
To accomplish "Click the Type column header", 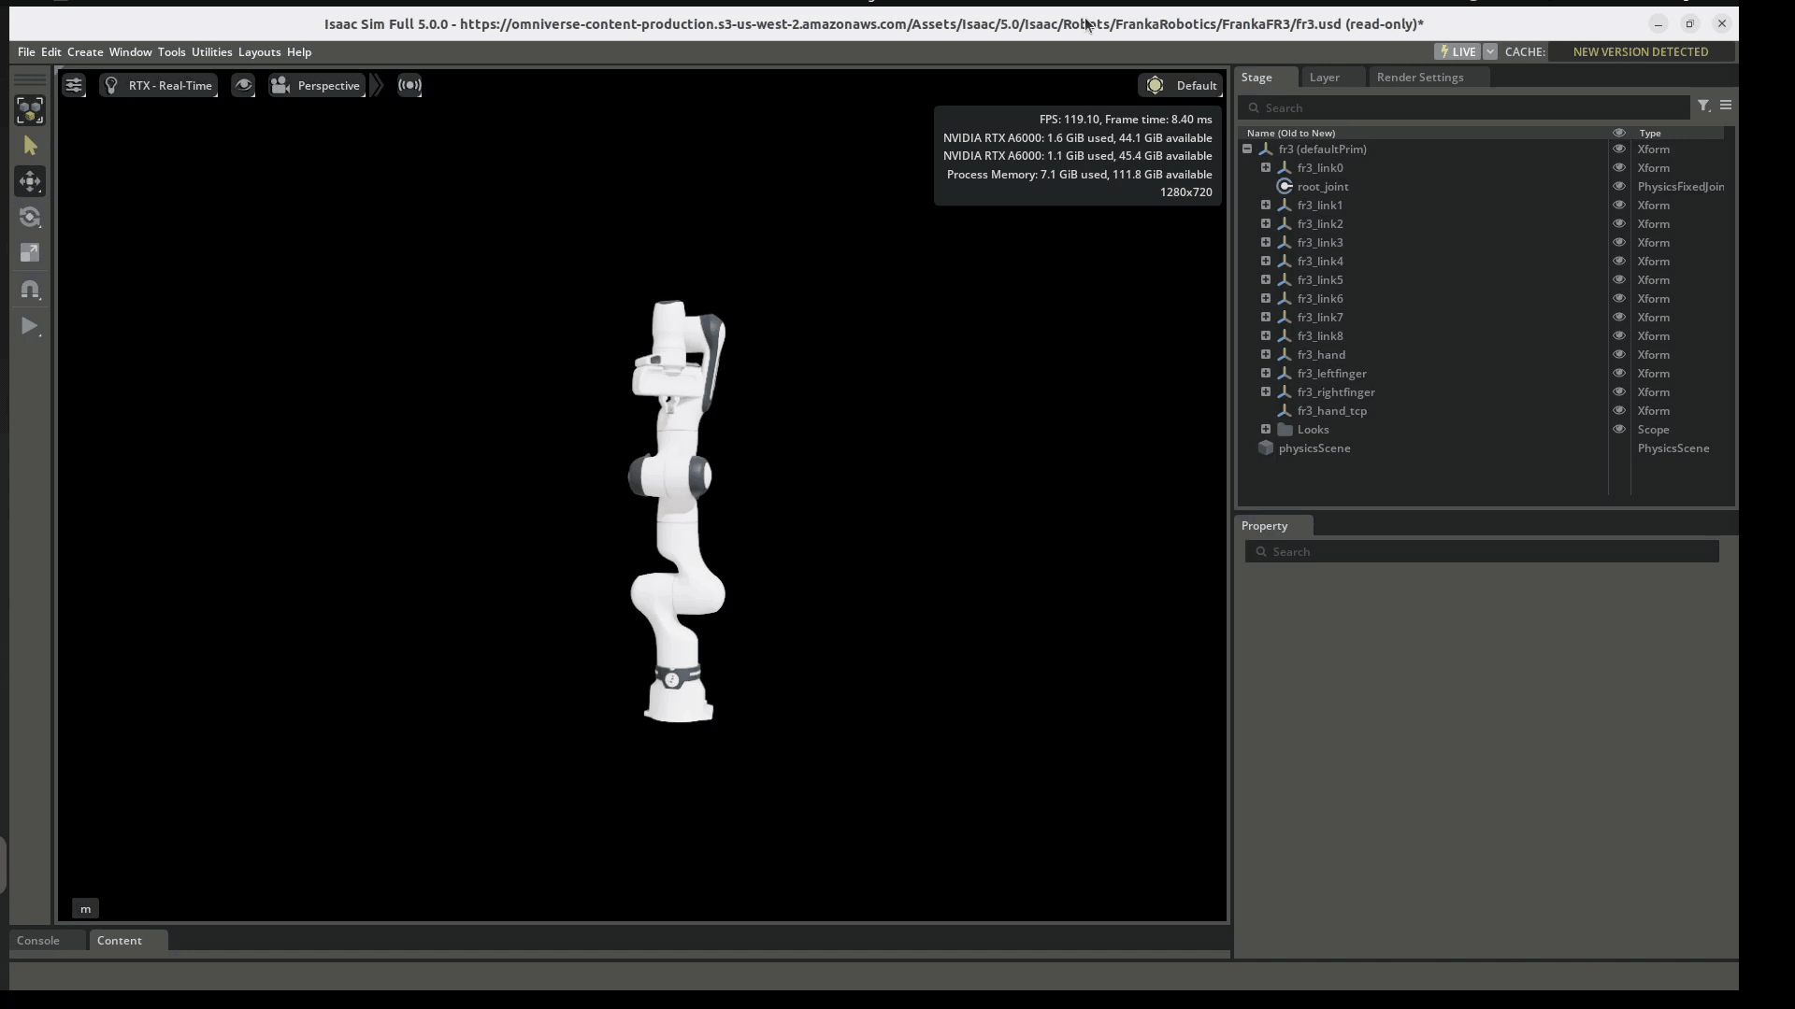I will coord(1650,134).
